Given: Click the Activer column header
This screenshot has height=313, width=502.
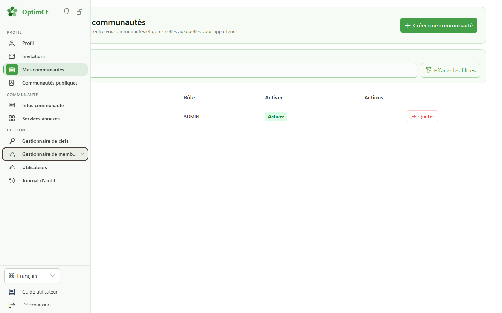Looking at the screenshot, I should coord(274,98).
